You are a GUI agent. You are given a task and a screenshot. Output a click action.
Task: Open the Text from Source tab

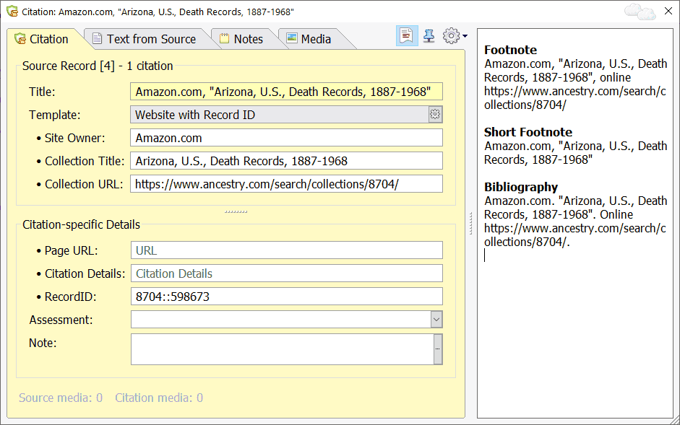point(145,39)
